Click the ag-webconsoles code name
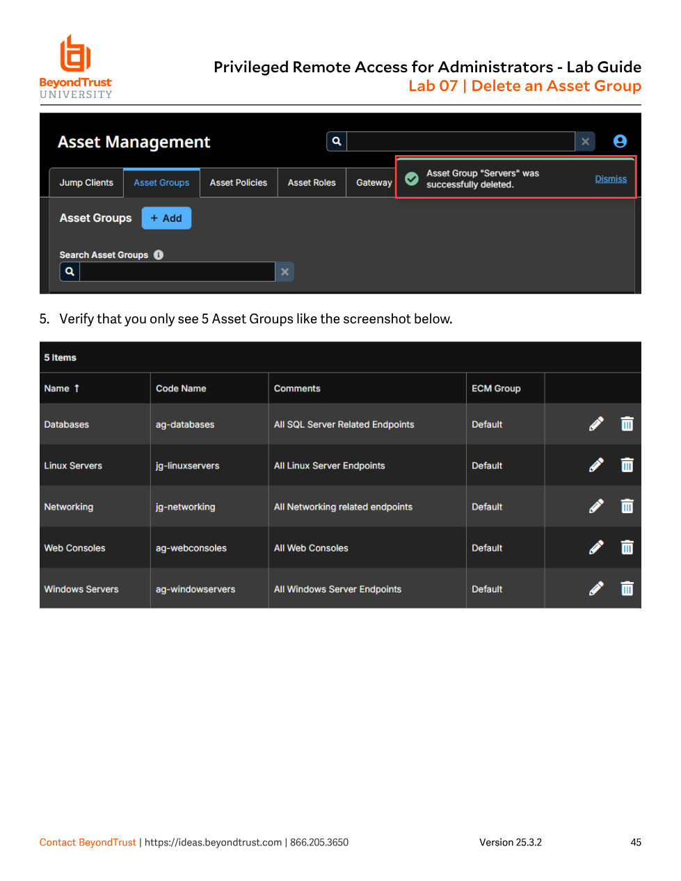The width and height of the screenshot is (681, 881). [191, 547]
